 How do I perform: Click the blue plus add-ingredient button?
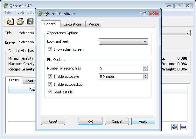(x=174, y=127)
